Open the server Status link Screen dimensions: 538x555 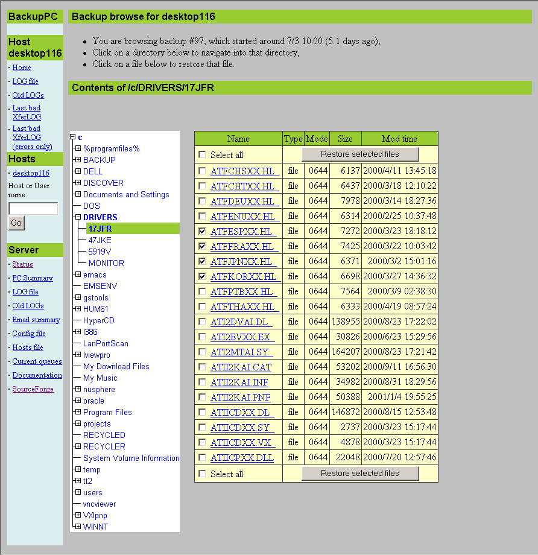coord(22,264)
